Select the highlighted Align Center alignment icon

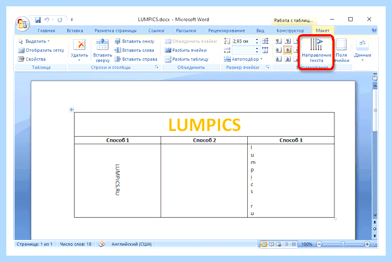pos(288,50)
